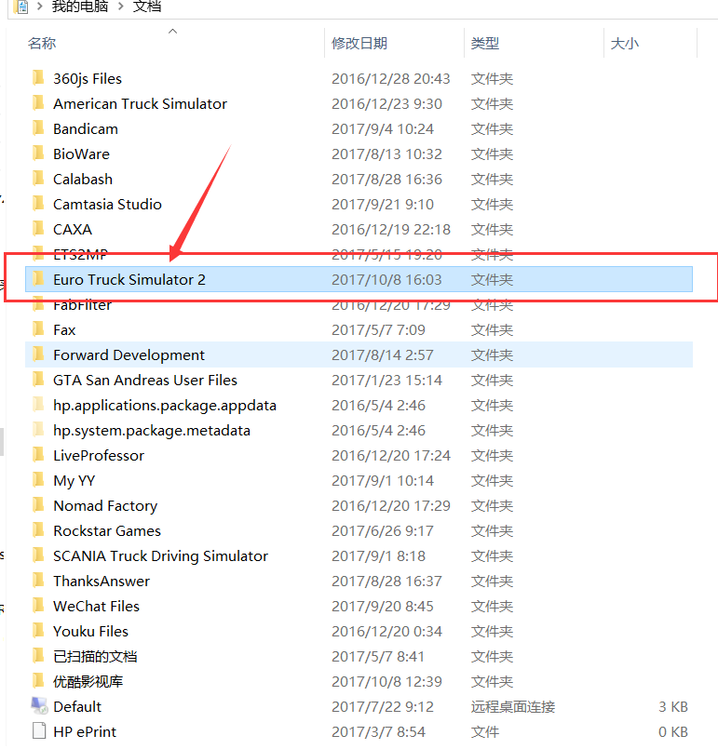This screenshot has height=749, width=718.
Task: Select the GTA San Andreas User Files name
Action: [145, 381]
